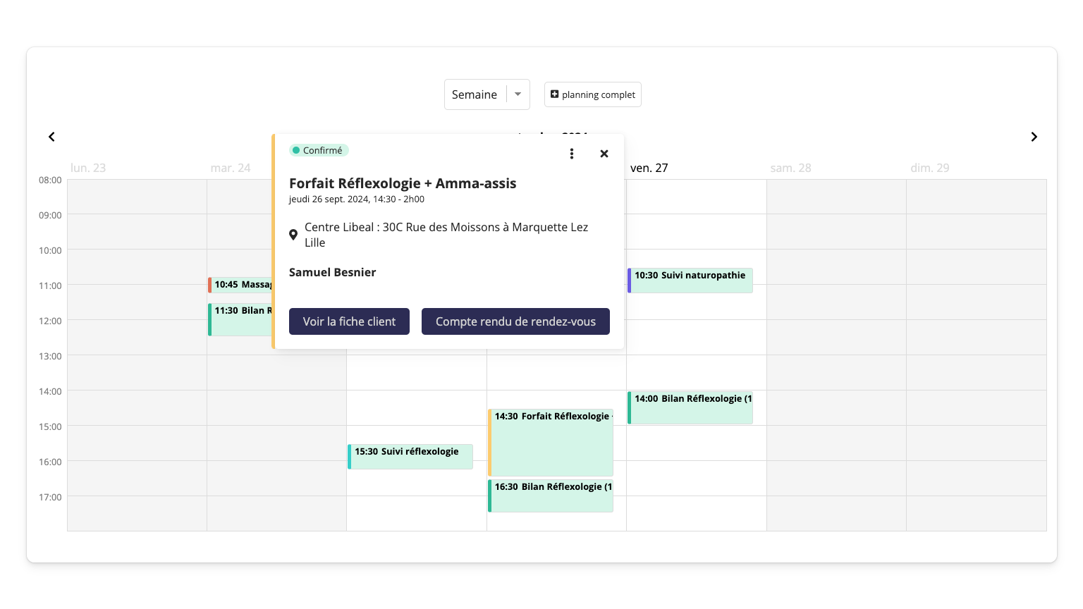Open the 15:30 Suivi réflexologie appointment
Viewport: 1083px width, 609px height.
[410, 456]
